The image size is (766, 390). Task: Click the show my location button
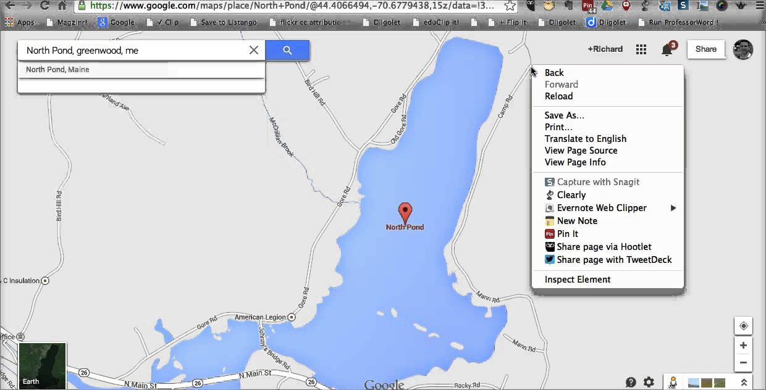point(744,326)
